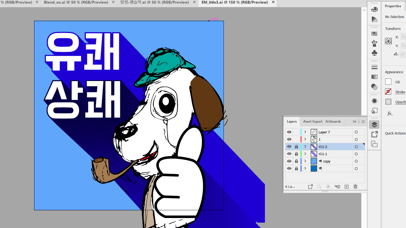
Task: Open the Appearance panel icon
Action: tap(374, 101)
